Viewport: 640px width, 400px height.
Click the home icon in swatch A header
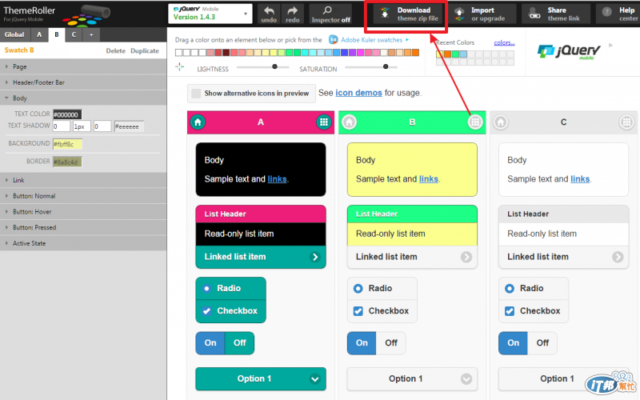click(x=198, y=122)
